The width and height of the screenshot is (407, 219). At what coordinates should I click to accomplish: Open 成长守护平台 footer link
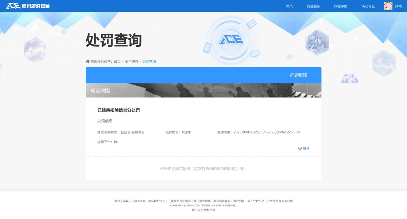(x=256, y=201)
